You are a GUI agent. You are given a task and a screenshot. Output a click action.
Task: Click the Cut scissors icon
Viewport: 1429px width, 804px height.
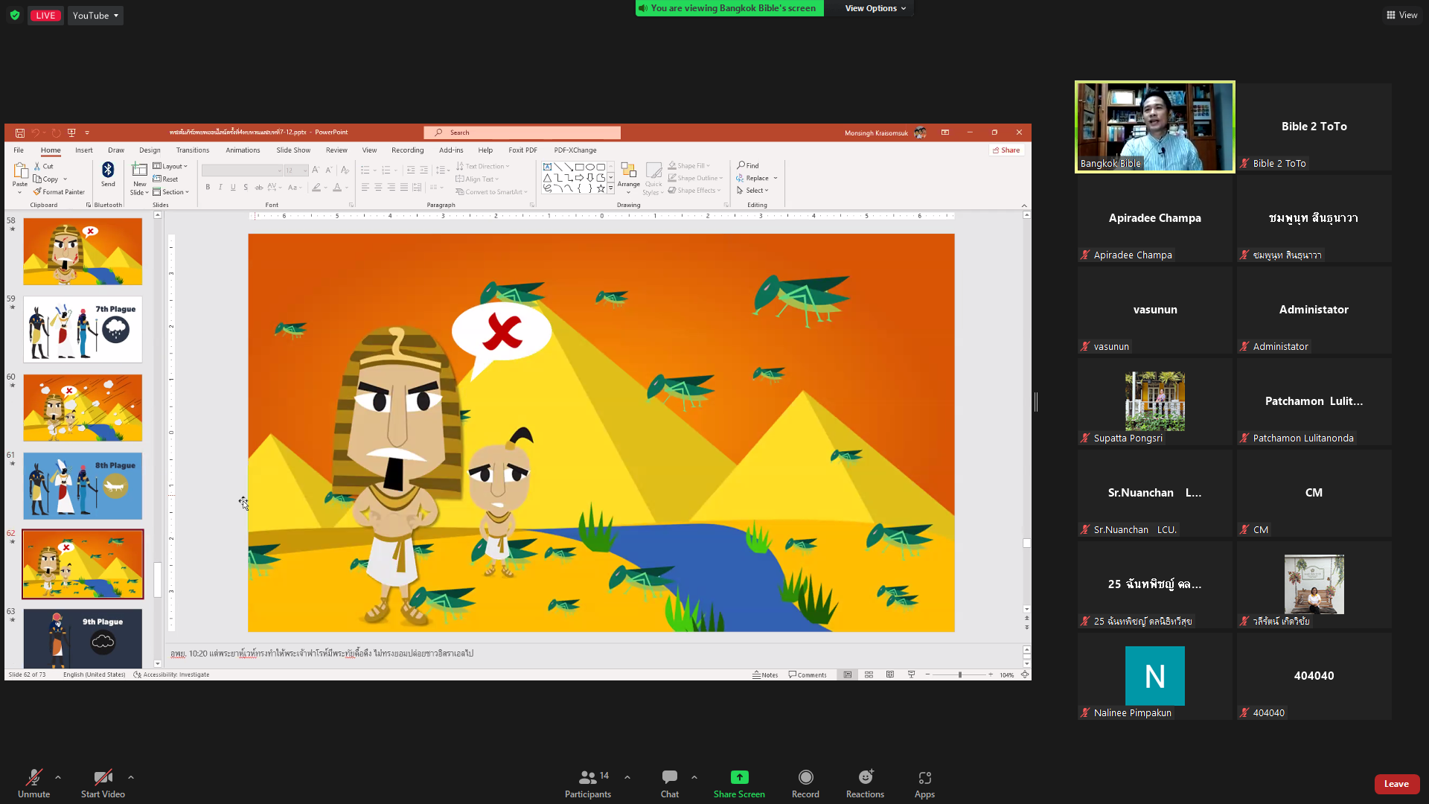[x=37, y=166]
